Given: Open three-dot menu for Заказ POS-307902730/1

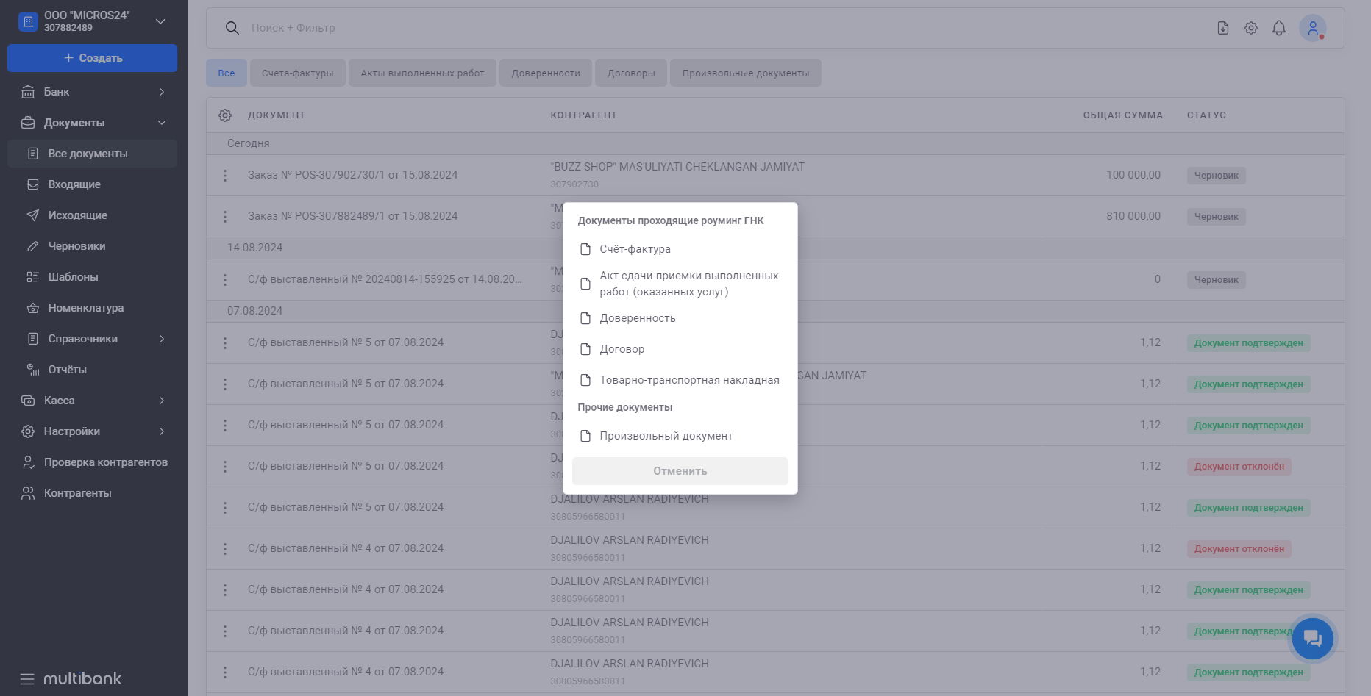Looking at the screenshot, I should (225, 176).
